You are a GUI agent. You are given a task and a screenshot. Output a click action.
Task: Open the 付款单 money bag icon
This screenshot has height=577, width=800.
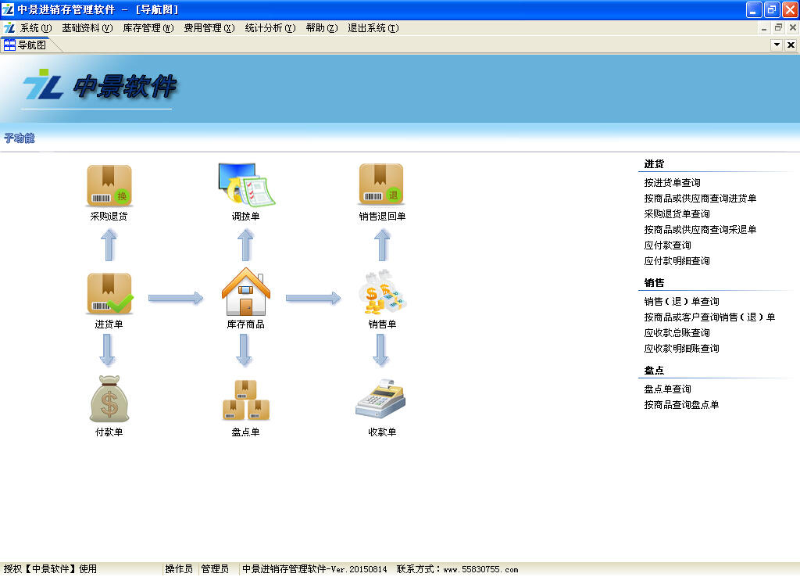[109, 400]
